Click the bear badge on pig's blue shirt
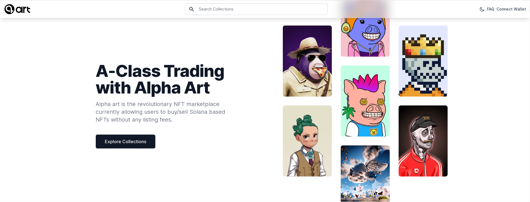The width and height of the screenshot is (530, 202). coord(374,132)
